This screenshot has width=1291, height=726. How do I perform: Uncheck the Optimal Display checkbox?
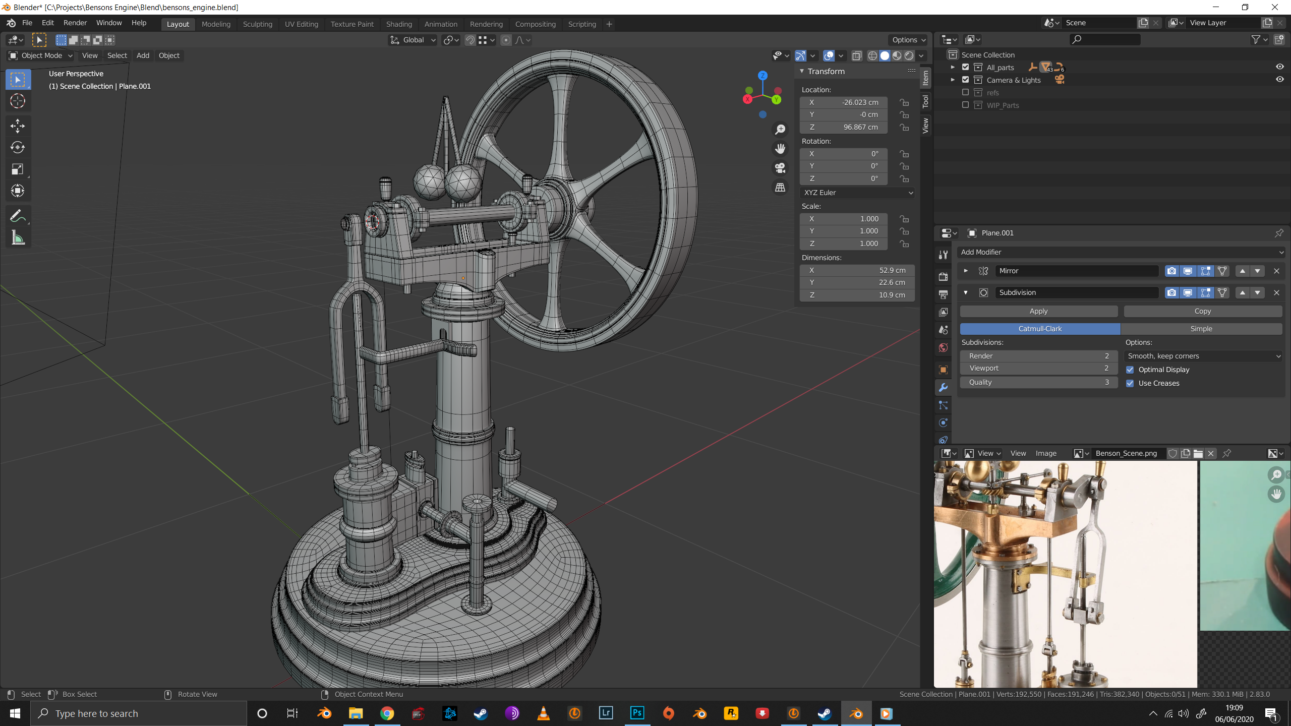tap(1130, 370)
